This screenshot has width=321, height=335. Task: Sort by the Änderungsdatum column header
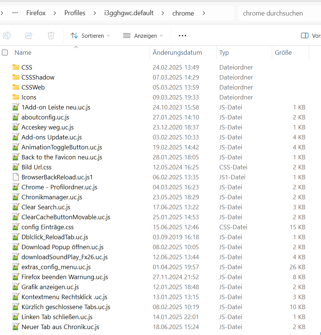point(177,53)
